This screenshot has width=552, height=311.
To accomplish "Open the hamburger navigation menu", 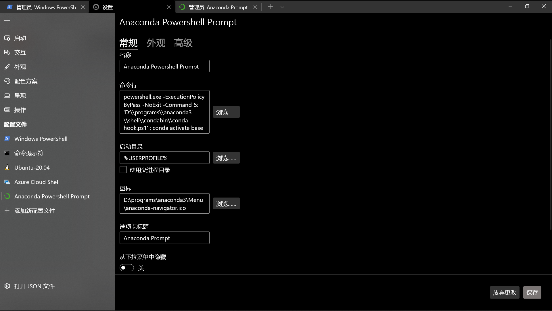I will 7,20.
